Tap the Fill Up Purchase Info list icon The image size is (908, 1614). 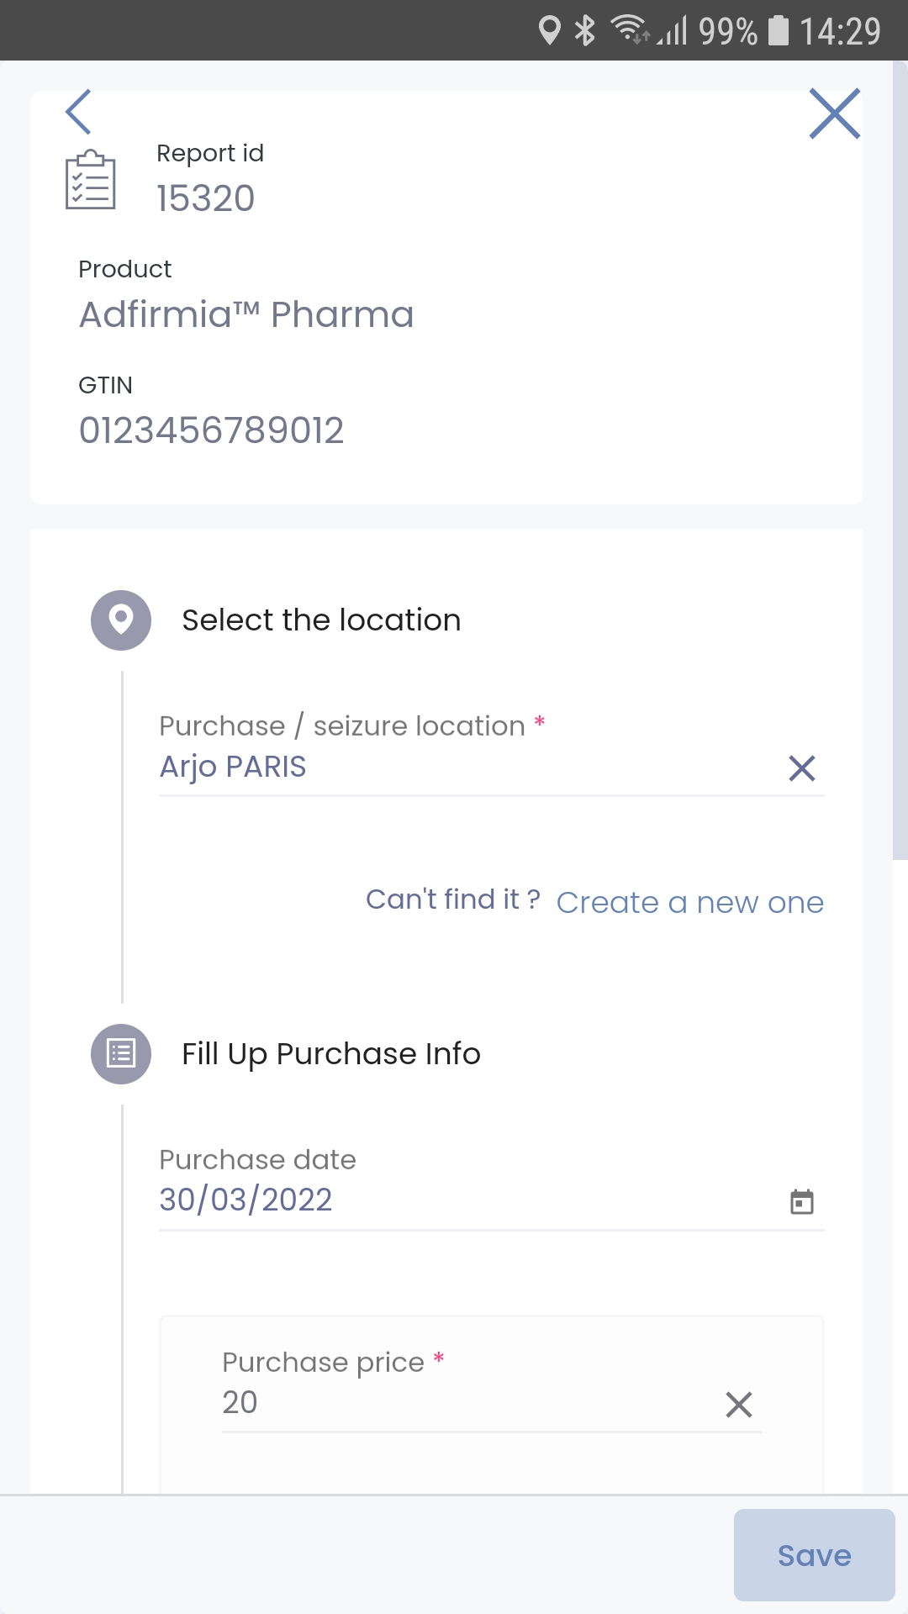point(121,1054)
